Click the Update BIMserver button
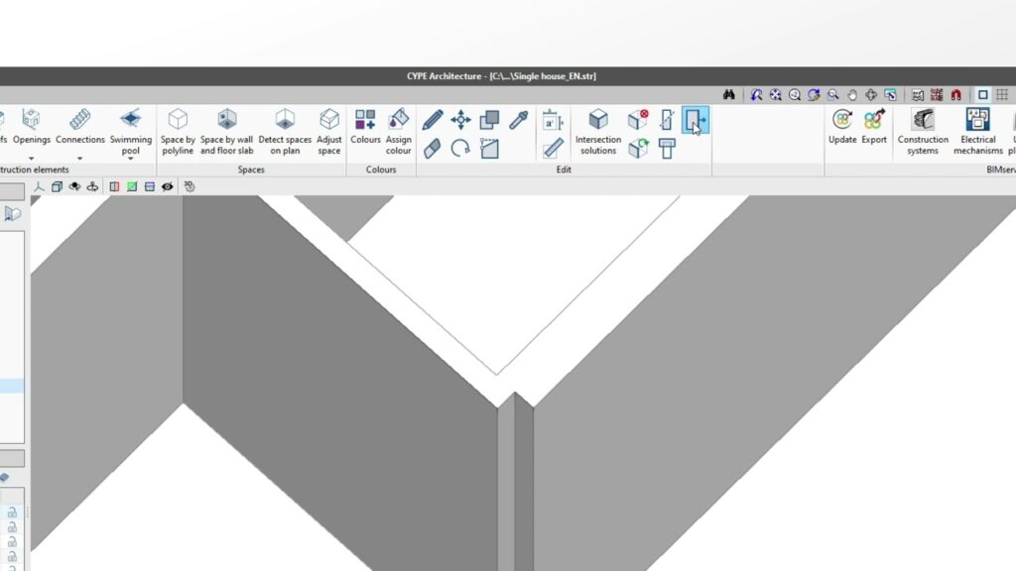1016x571 pixels. 842,129
